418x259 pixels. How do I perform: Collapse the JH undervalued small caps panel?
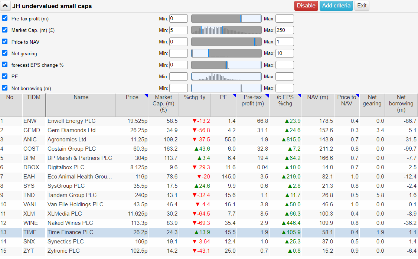(5, 6)
